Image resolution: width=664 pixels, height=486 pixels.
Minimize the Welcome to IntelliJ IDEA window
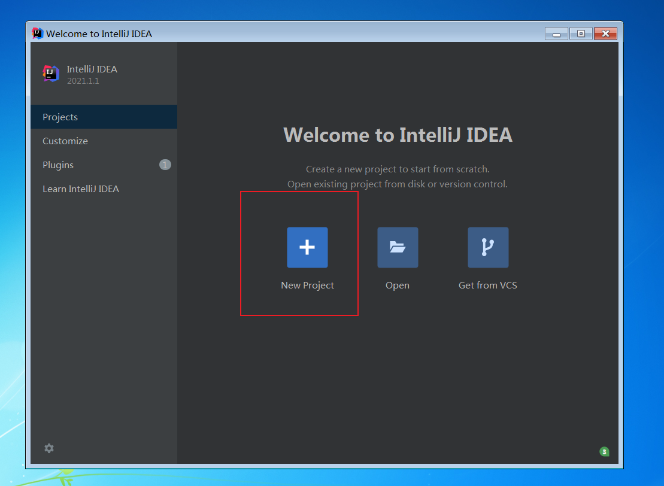[x=556, y=34]
